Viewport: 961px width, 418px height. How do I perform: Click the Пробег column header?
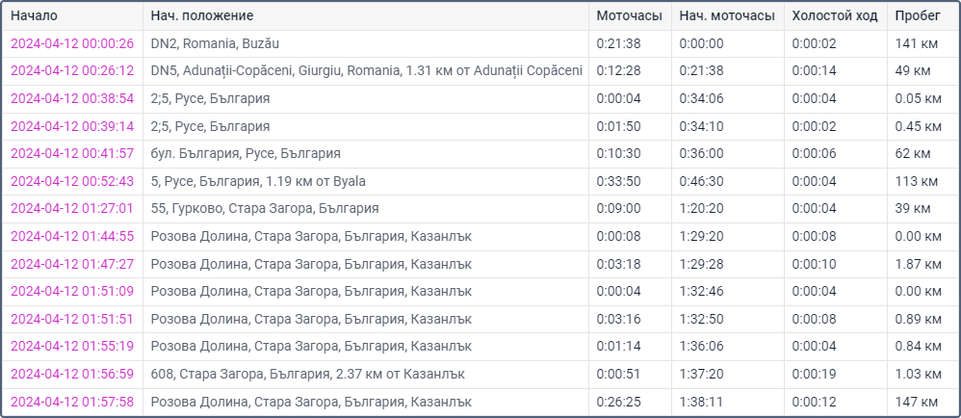coord(918,16)
